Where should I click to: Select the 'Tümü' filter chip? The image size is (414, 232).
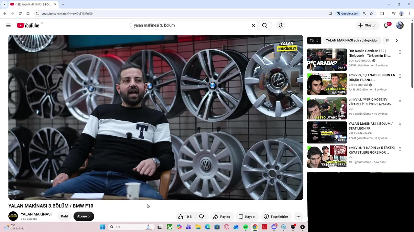click(314, 41)
